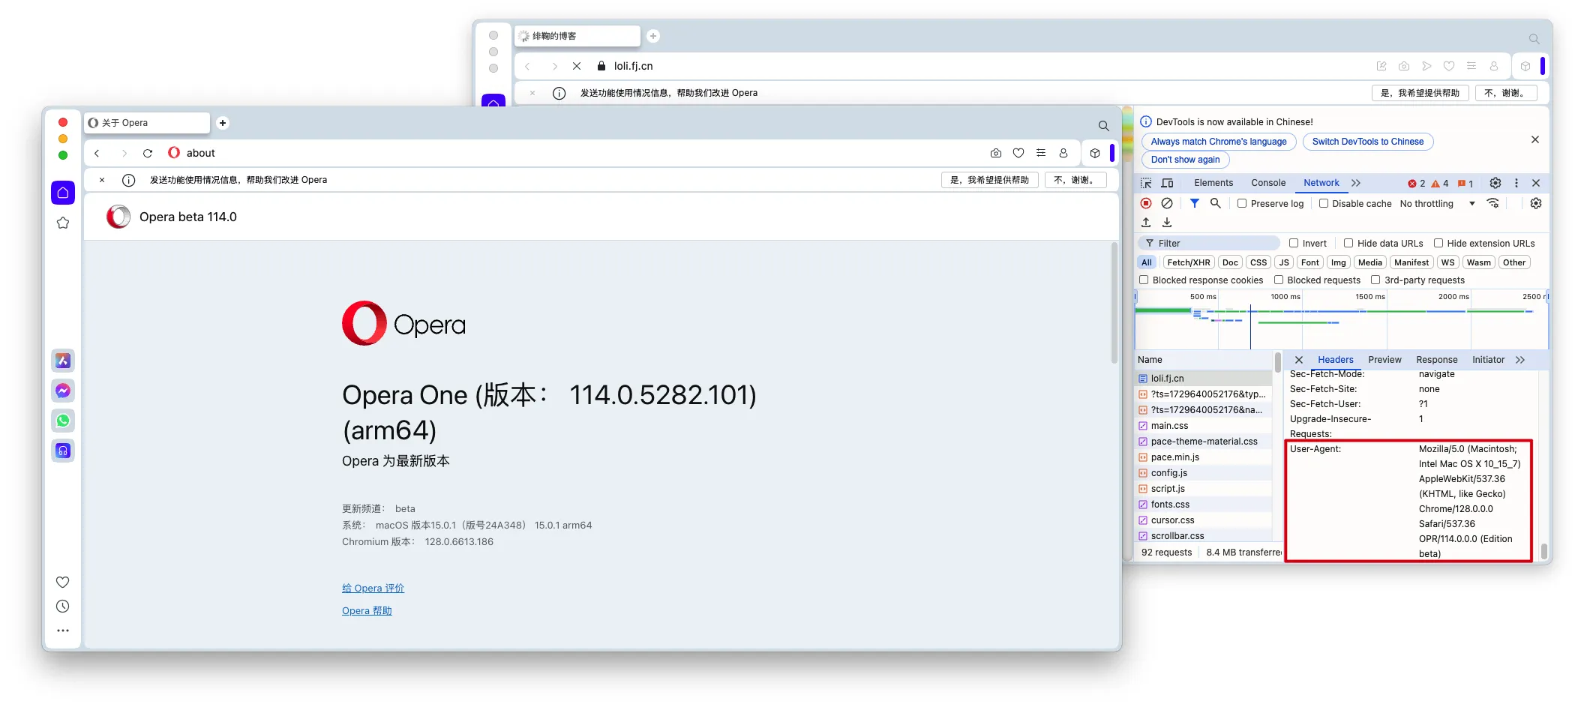Open bookmarks star in the Opera sidebar
This screenshot has height=707, width=1578.
coord(63,223)
